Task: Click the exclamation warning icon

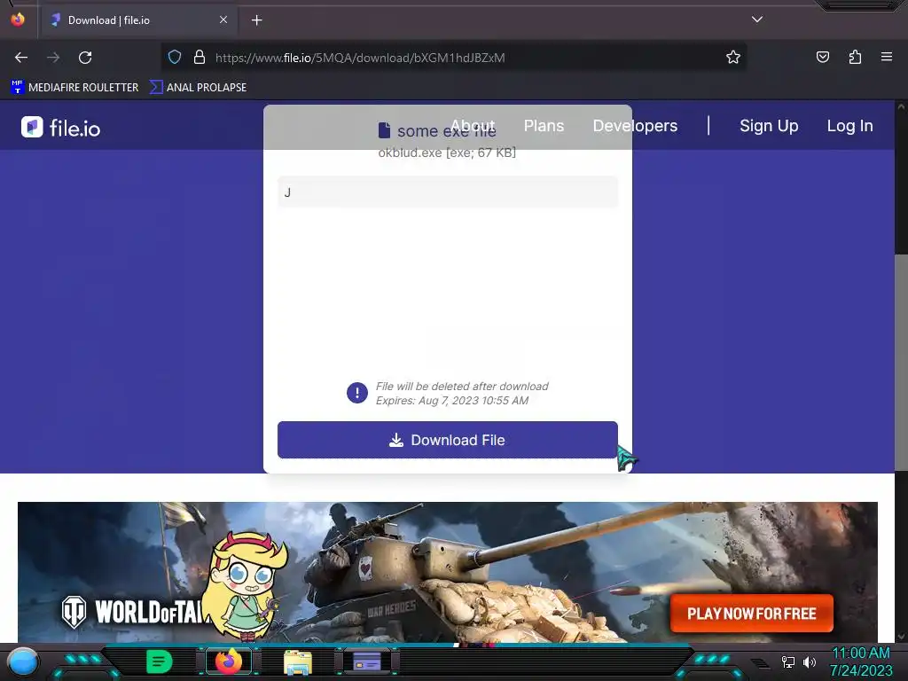Action: [356, 393]
